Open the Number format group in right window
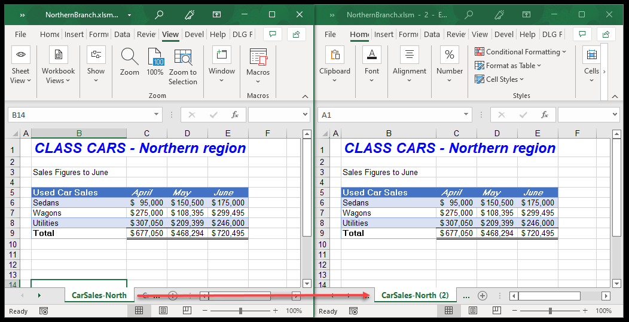629x322 pixels. coord(450,66)
